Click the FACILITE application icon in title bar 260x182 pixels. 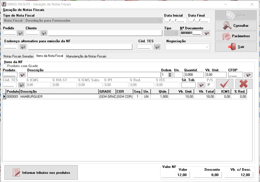[4, 4]
